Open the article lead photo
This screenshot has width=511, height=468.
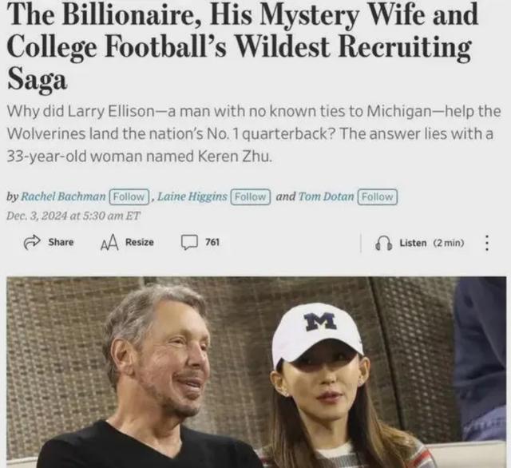[x=256, y=372]
